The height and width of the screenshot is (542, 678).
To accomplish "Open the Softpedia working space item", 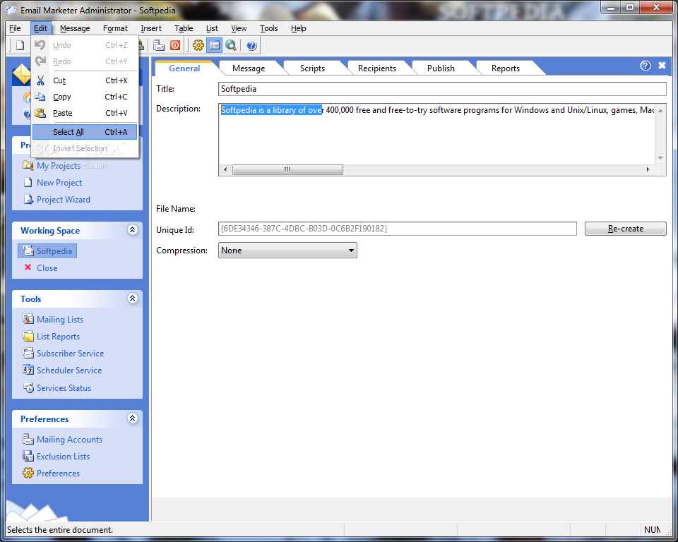I will coord(47,251).
